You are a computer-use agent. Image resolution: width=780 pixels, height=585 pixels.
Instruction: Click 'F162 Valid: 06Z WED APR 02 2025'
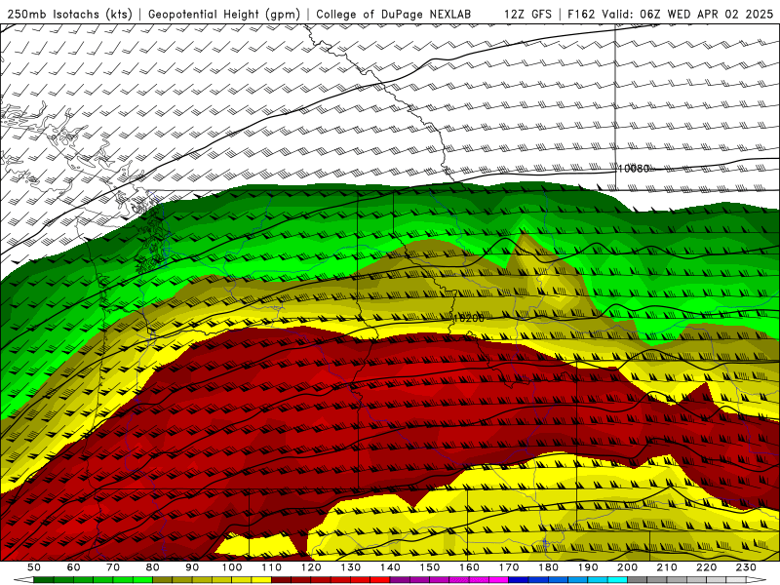pyautogui.click(x=671, y=15)
